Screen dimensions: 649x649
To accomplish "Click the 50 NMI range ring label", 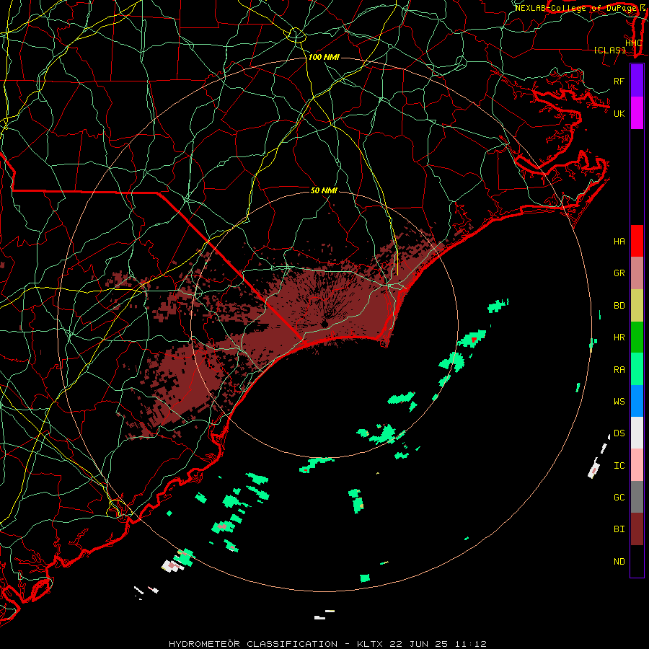I will click(324, 190).
